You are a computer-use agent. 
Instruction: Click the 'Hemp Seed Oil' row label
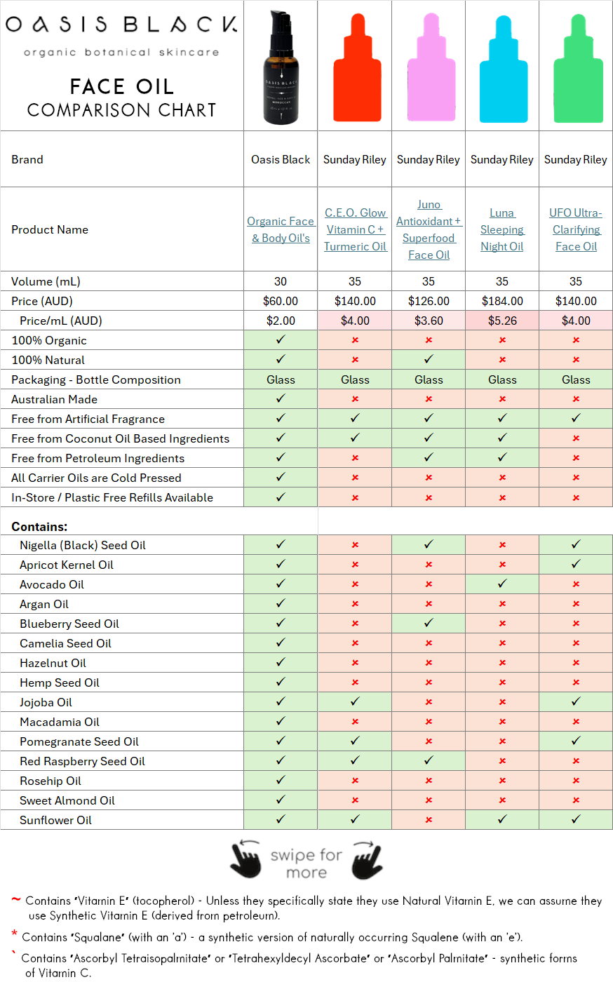pyautogui.click(x=60, y=682)
